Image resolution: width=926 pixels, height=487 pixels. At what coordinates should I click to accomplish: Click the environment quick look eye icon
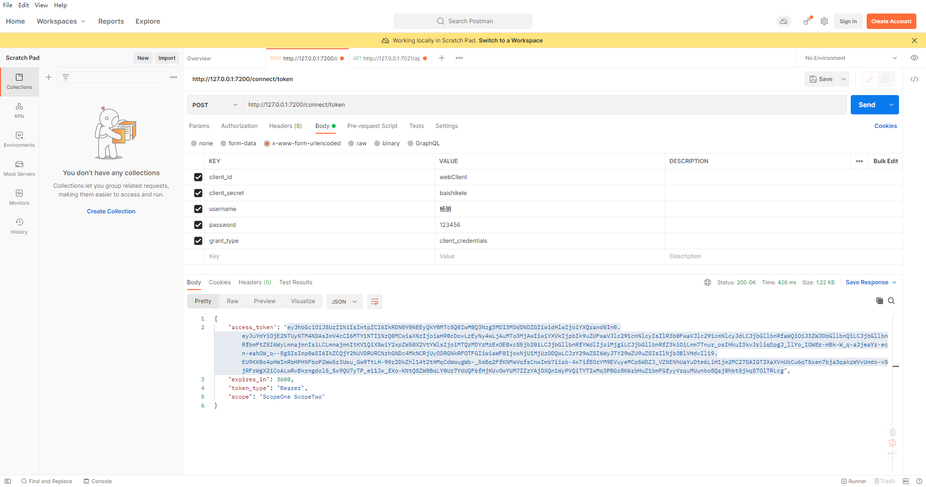pyautogui.click(x=914, y=58)
